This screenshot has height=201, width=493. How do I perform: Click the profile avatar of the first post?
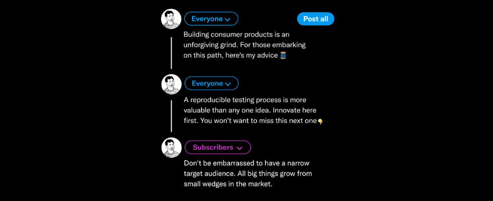coord(171,19)
